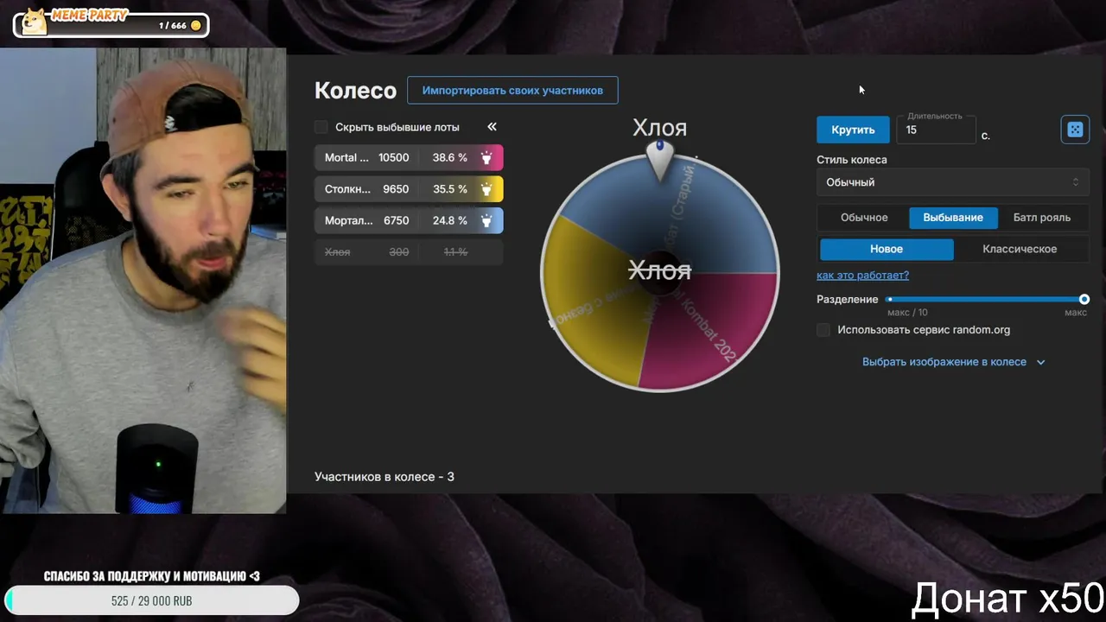
Task: Click the 38.6 % chance value
Action: coord(450,158)
